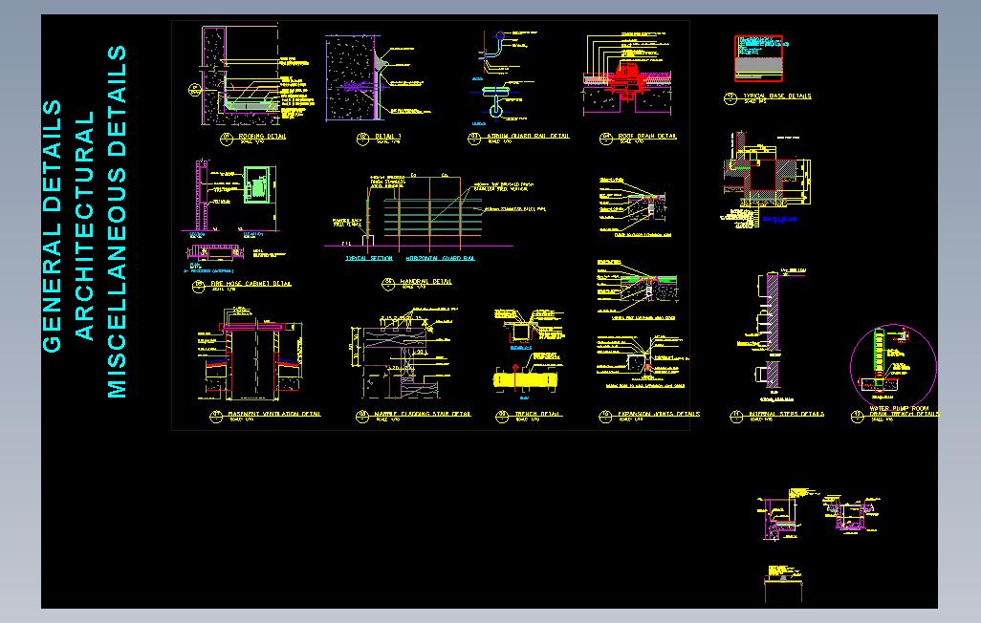
Task: Select the green fire hose cabinet drawing
Action: click(x=259, y=184)
